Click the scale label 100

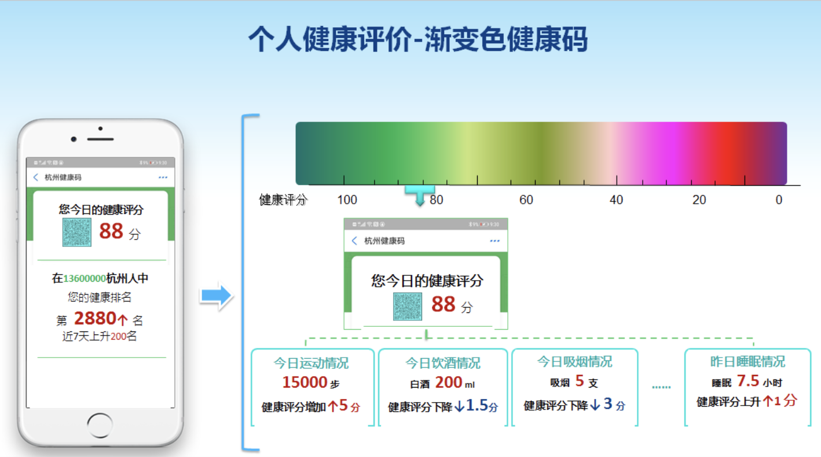[347, 200]
